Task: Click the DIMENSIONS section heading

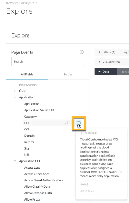Action: [28, 85]
